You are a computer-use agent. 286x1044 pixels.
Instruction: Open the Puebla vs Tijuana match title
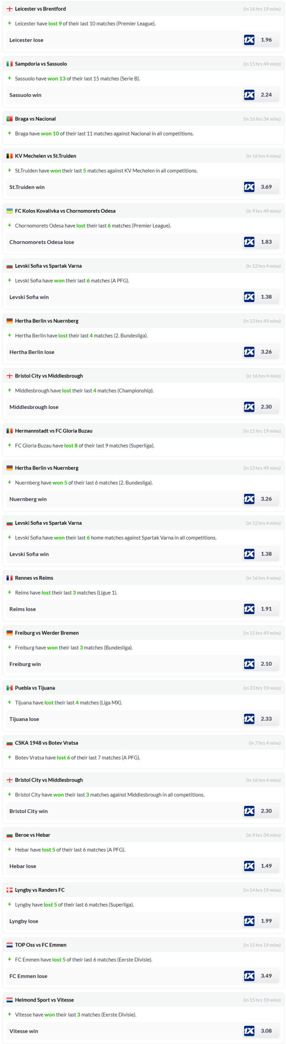(x=35, y=688)
